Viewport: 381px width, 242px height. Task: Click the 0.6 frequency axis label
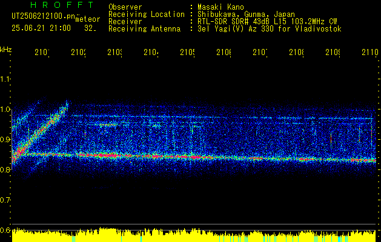point(5,231)
